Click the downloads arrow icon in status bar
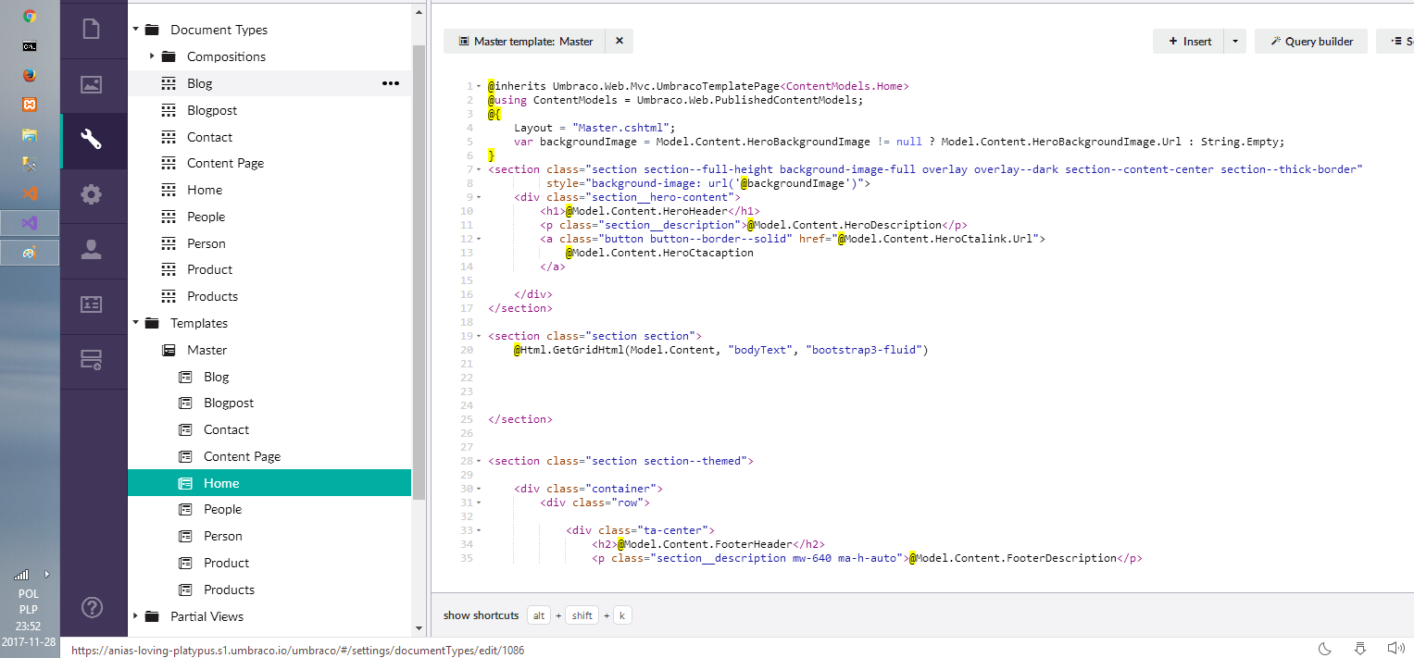 point(1360,648)
